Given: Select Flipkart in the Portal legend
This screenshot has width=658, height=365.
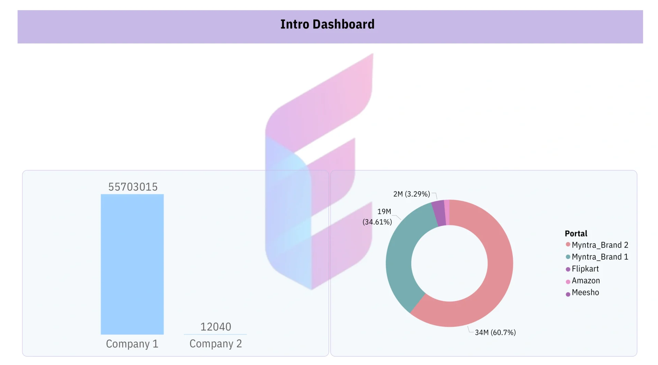Looking at the screenshot, I should tap(585, 269).
